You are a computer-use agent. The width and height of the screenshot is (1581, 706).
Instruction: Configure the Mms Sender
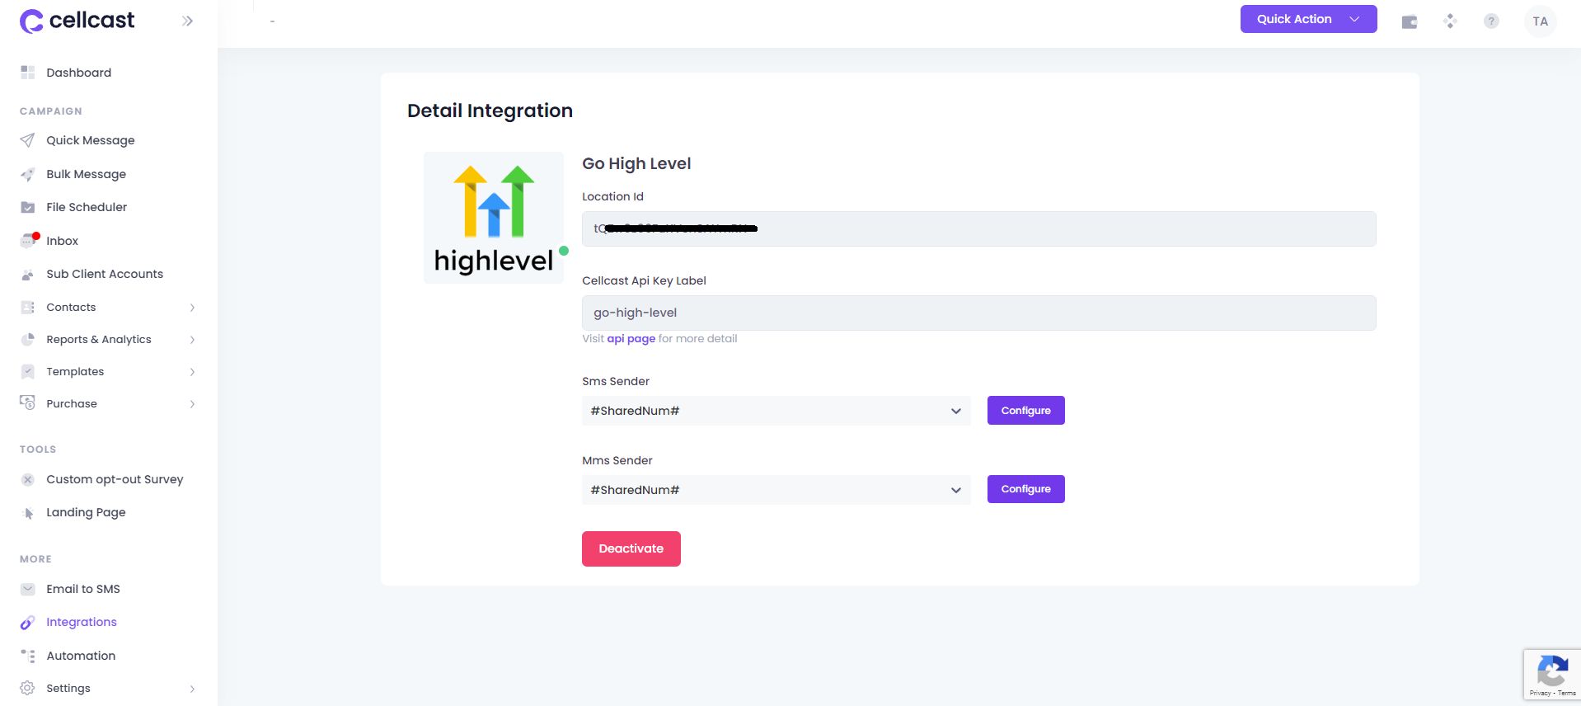(x=1026, y=489)
